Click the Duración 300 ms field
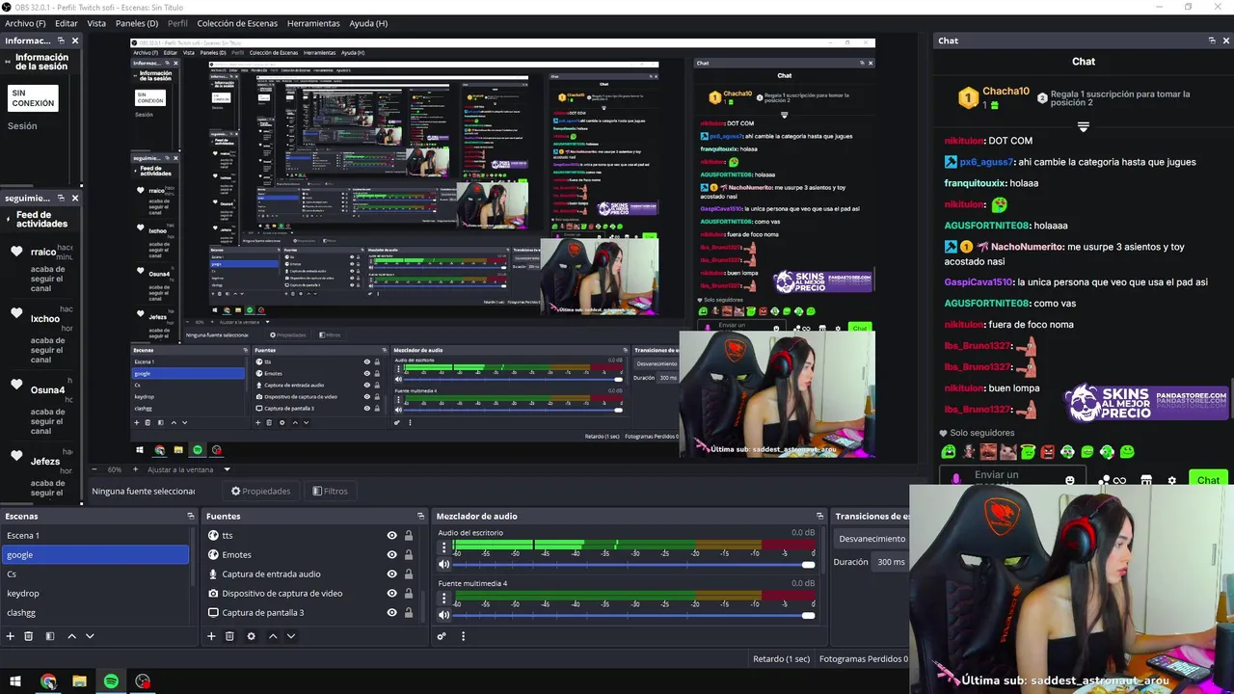This screenshot has width=1234, height=694. coord(890,562)
